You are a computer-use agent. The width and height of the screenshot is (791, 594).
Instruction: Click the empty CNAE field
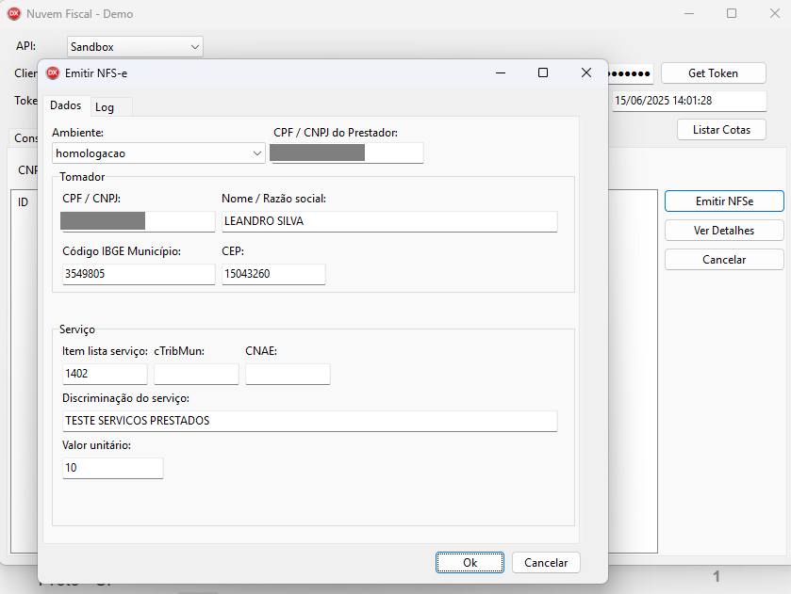[288, 374]
